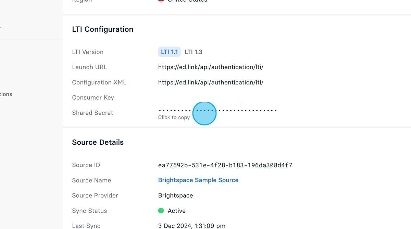Click the 'Click to copy' label
Screen dimensions: 411x229
pos(174,117)
